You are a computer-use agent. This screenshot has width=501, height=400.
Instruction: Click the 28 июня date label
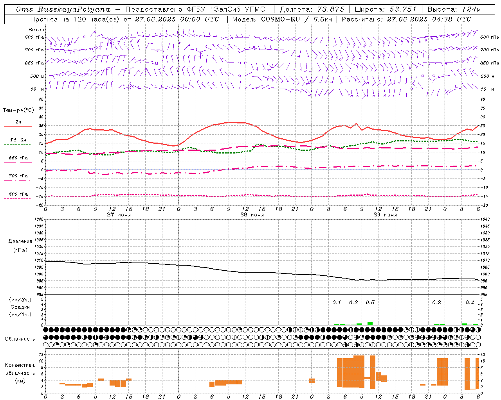252,214
